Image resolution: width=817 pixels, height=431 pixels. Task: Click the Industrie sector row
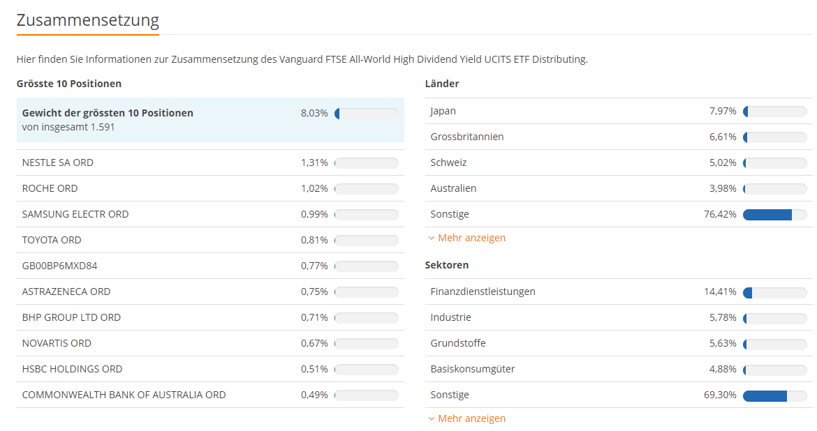pos(619,317)
